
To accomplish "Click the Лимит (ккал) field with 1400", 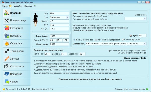I will tap(59, 36).
